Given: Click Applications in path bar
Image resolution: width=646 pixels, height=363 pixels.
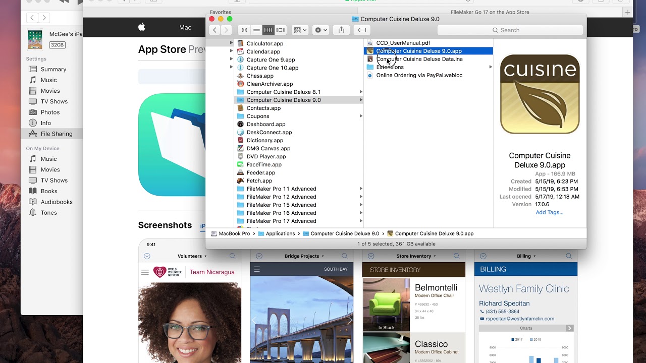Looking at the screenshot, I should (x=277, y=233).
